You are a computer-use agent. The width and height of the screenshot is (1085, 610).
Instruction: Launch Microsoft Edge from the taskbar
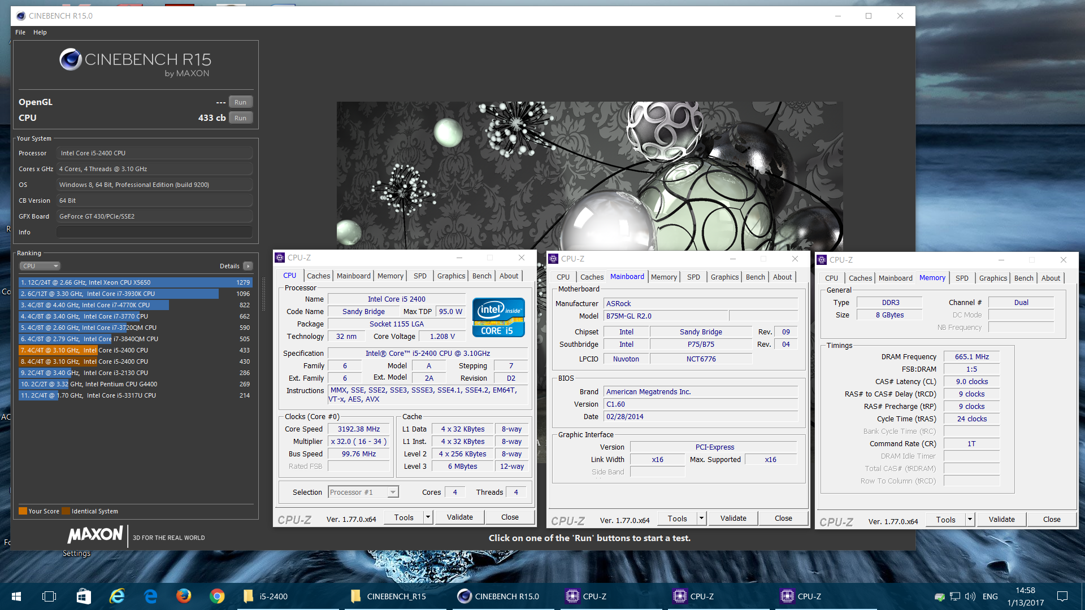click(x=150, y=596)
